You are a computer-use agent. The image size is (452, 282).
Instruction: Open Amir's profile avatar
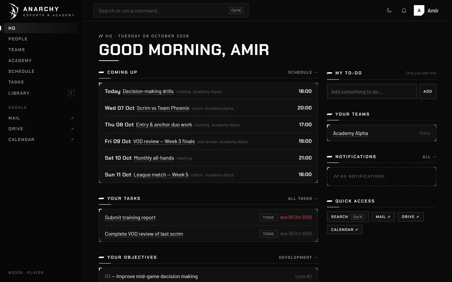tap(419, 10)
